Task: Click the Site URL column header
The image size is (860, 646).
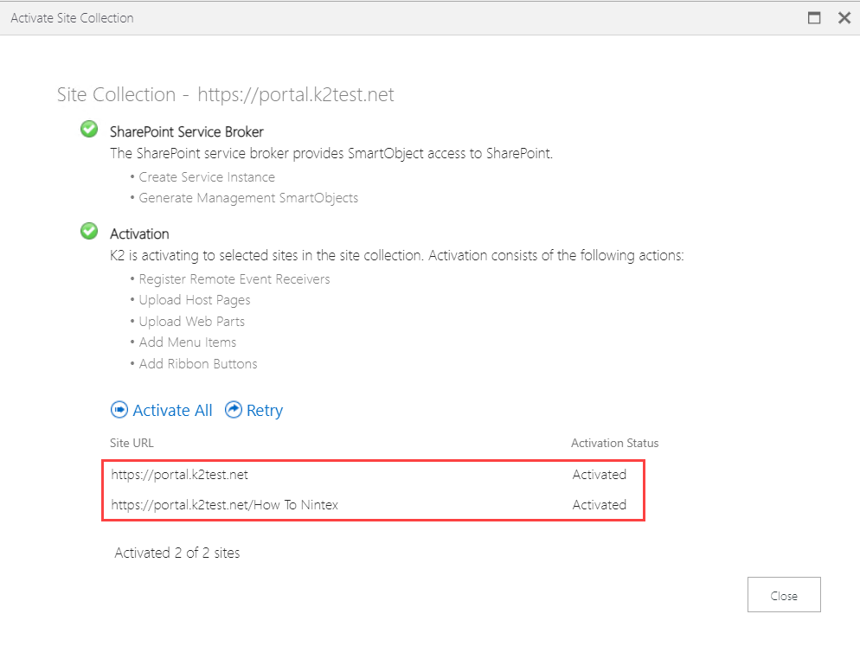Action: coord(132,443)
